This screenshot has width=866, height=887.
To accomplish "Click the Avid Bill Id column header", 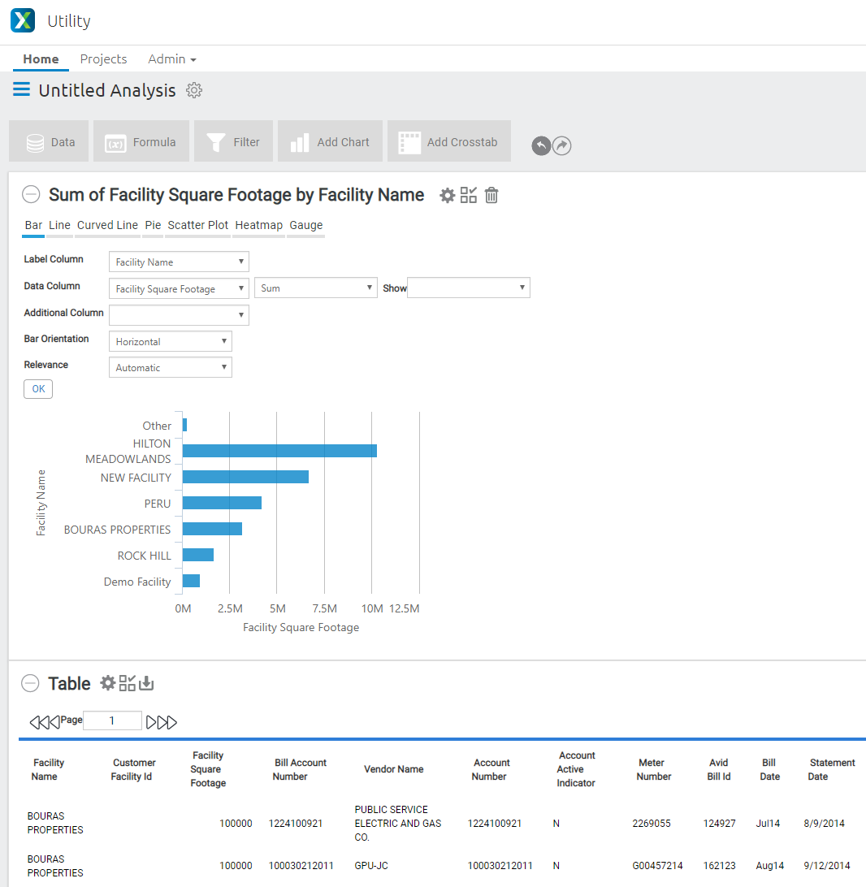I will point(719,769).
